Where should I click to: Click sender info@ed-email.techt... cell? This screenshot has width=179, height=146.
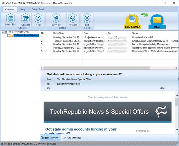94,37
